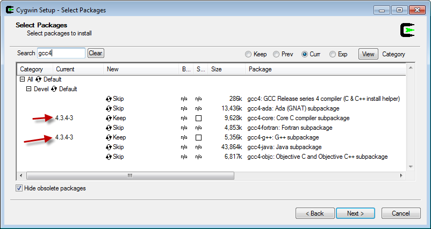Collapse the All category tree node

[x=22, y=79]
